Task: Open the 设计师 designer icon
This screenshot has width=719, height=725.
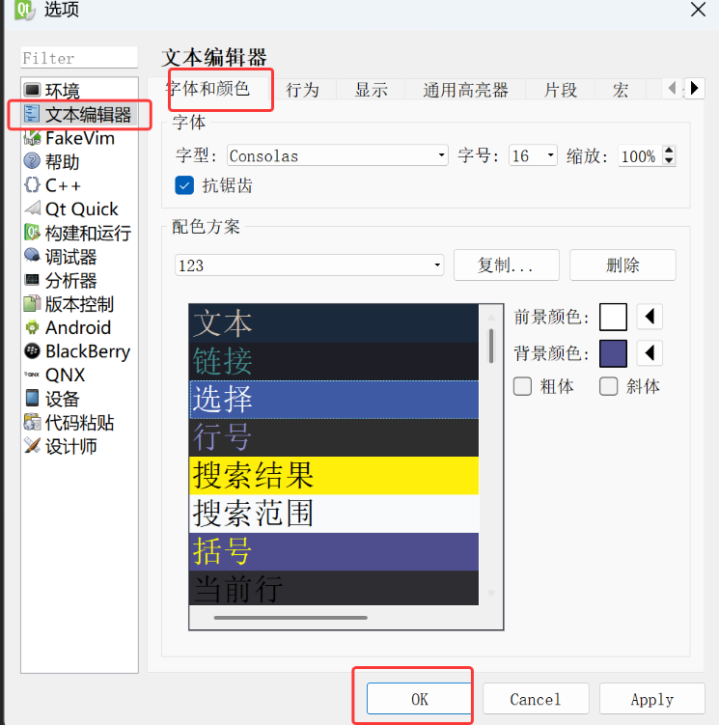Action: pyautogui.click(x=32, y=445)
